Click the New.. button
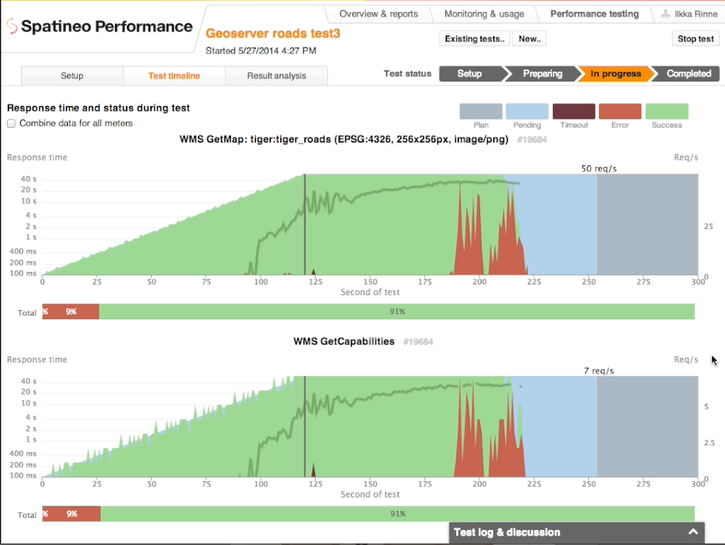Screen dimensions: 725x545 pos(529,38)
